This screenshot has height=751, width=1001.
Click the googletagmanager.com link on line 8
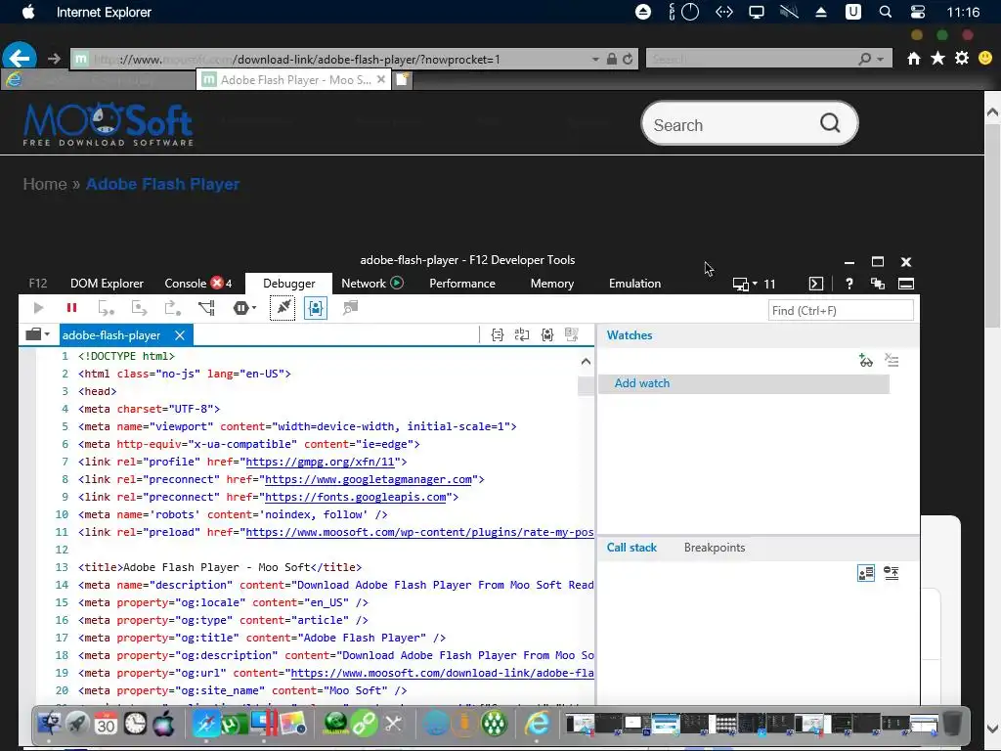coord(369,479)
